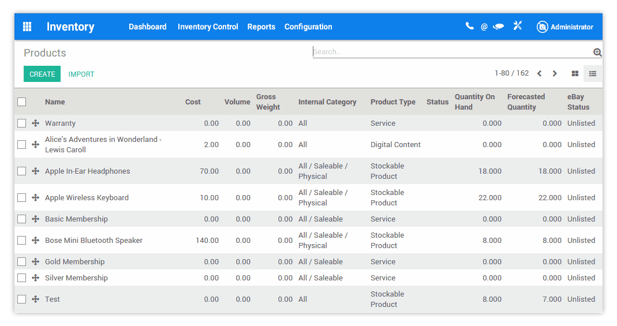Grab drag handle for Apple In-Ear Headphones
Image resolution: width=617 pixels, height=326 pixels.
tap(35, 171)
